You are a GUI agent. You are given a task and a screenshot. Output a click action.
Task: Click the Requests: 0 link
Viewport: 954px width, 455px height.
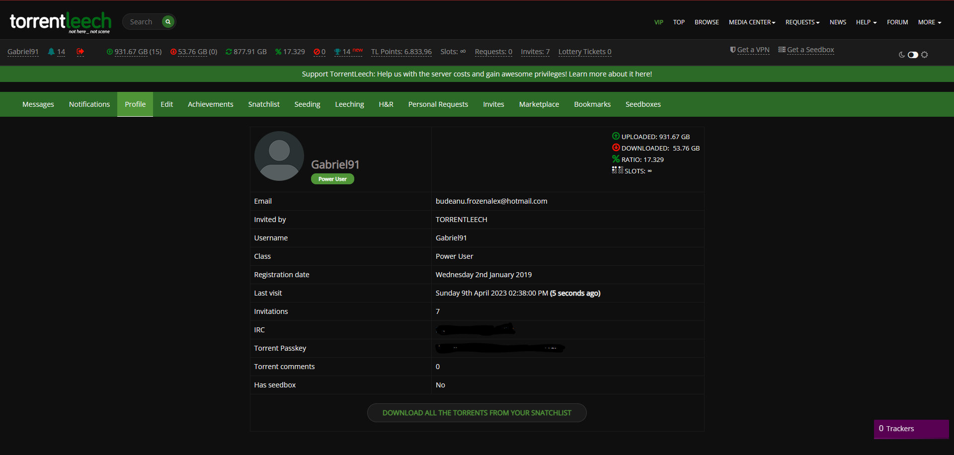493,52
